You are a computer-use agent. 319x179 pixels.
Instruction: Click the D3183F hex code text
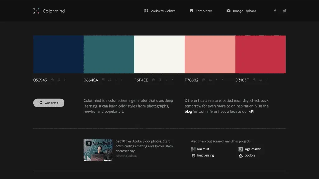tap(242, 80)
